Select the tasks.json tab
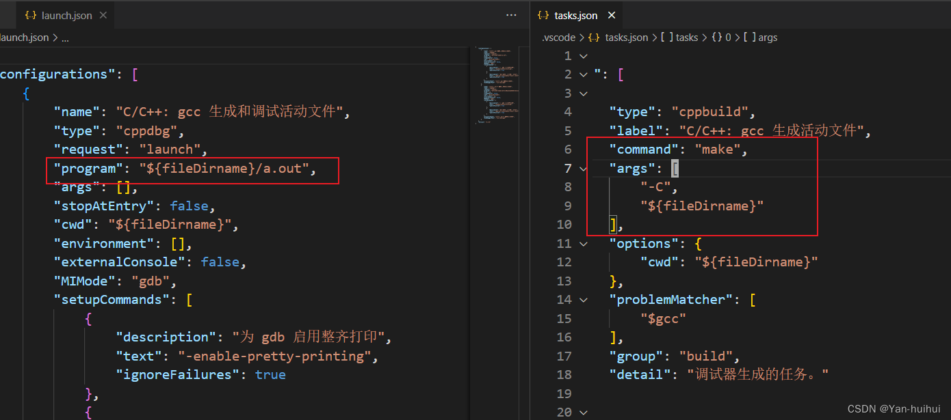Image resolution: width=951 pixels, height=420 pixels. 575,14
